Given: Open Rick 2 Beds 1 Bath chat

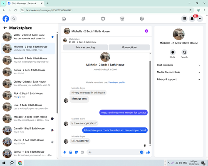Looking at the screenshot, I should pyautogui.click(x=28, y=95).
